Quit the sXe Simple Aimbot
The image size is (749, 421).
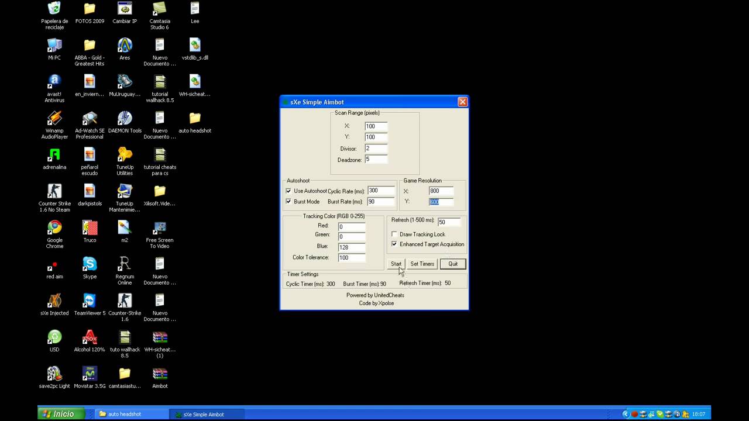[453, 264]
